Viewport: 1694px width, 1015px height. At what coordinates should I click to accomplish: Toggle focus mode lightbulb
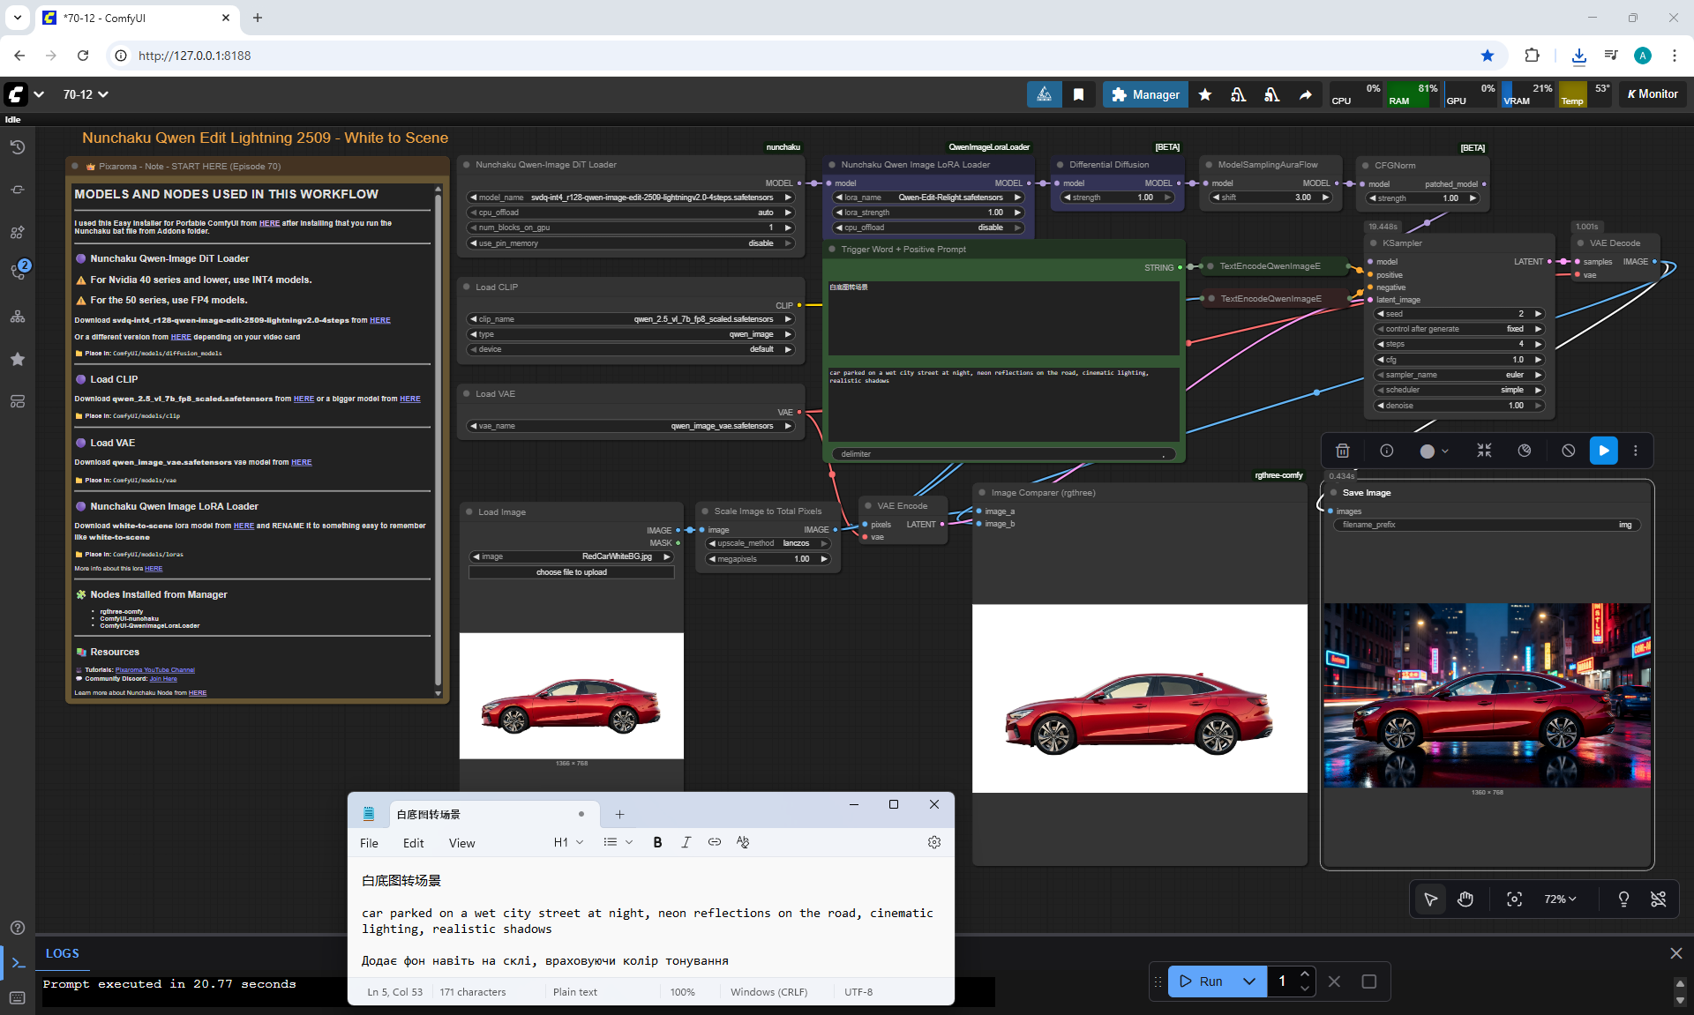(1623, 899)
